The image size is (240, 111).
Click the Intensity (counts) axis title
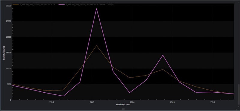point(4,53)
